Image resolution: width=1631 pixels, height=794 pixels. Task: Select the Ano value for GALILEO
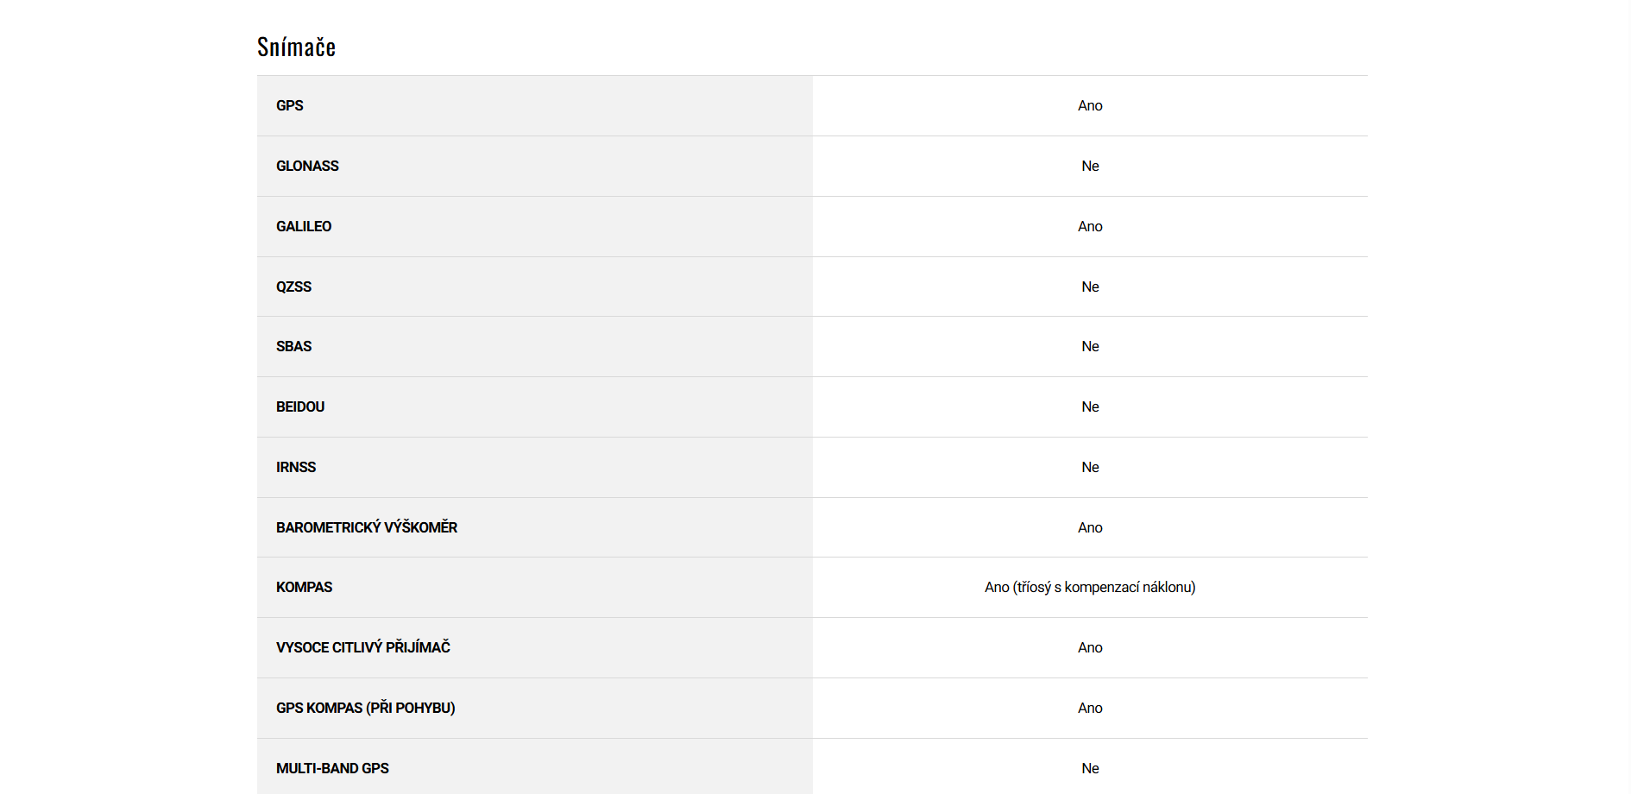coord(1090,226)
